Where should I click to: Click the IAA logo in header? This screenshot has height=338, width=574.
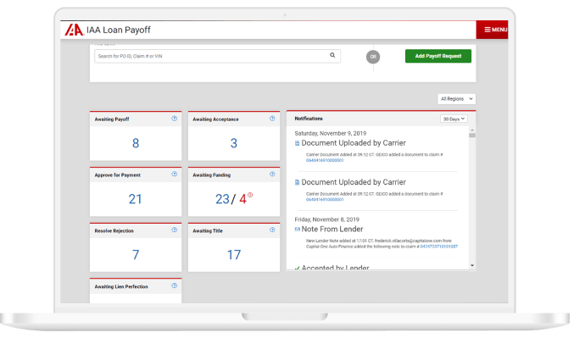[x=74, y=30]
